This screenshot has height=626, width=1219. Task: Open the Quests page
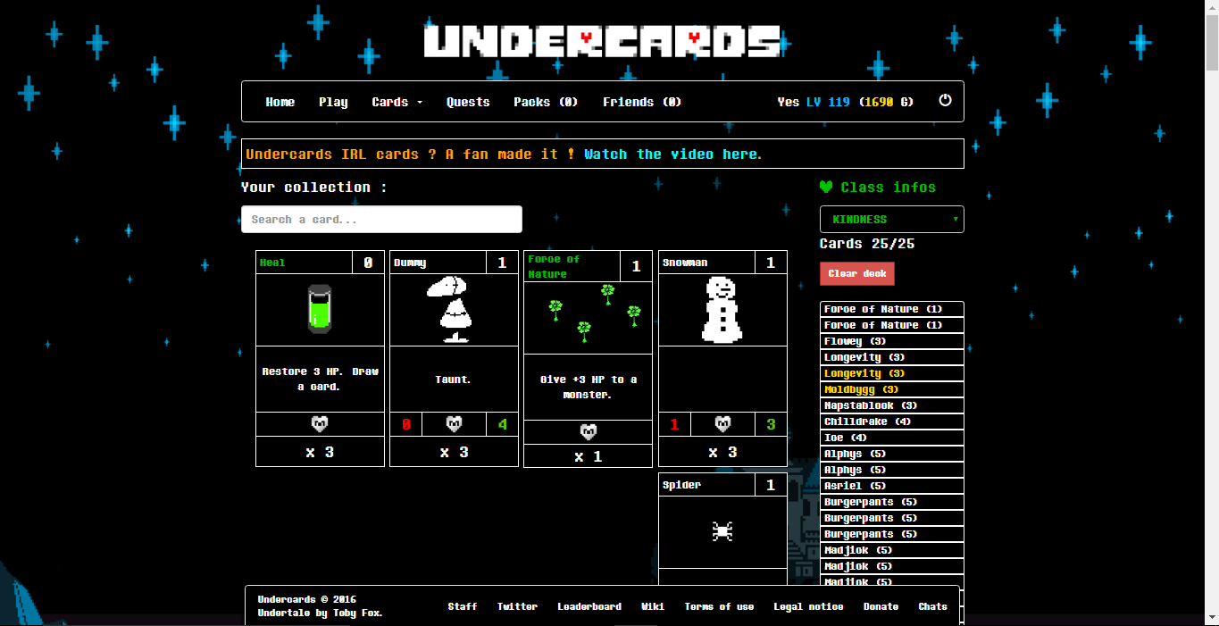468,102
